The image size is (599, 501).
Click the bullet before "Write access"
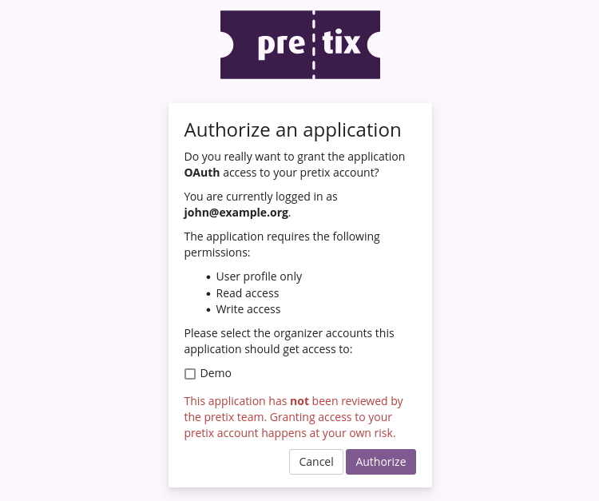[x=208, y=310]
